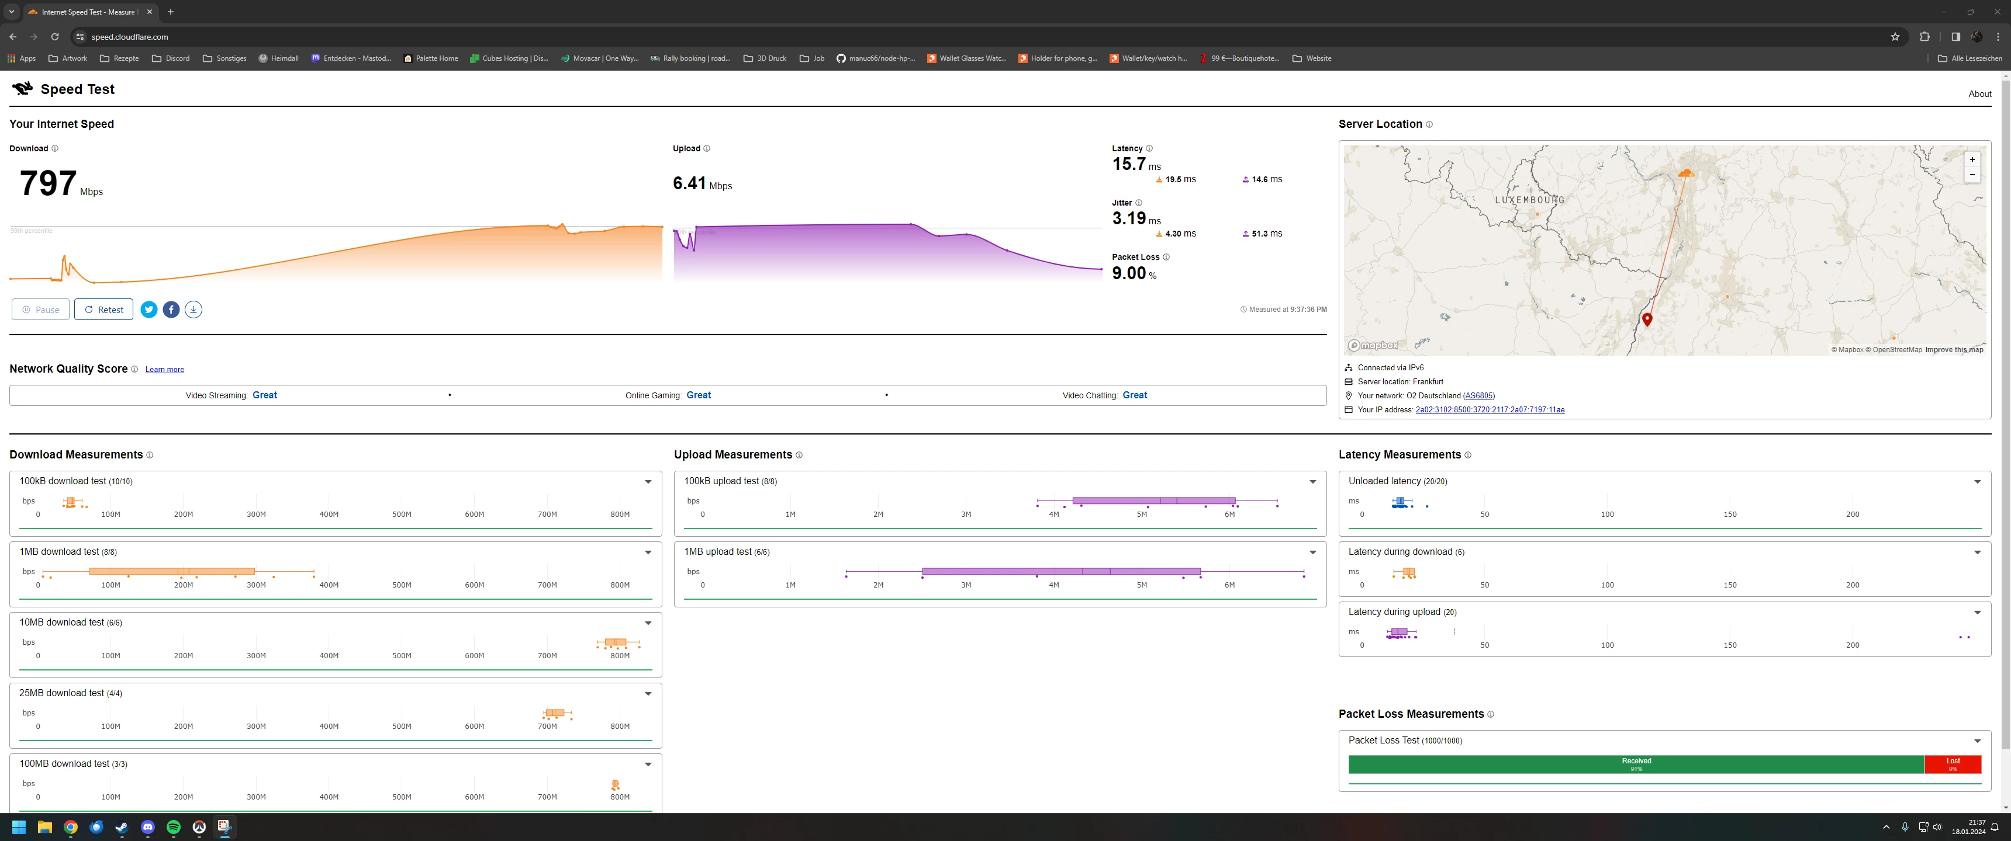
Task: Pause the running speed test
Action: pos(40,310)
